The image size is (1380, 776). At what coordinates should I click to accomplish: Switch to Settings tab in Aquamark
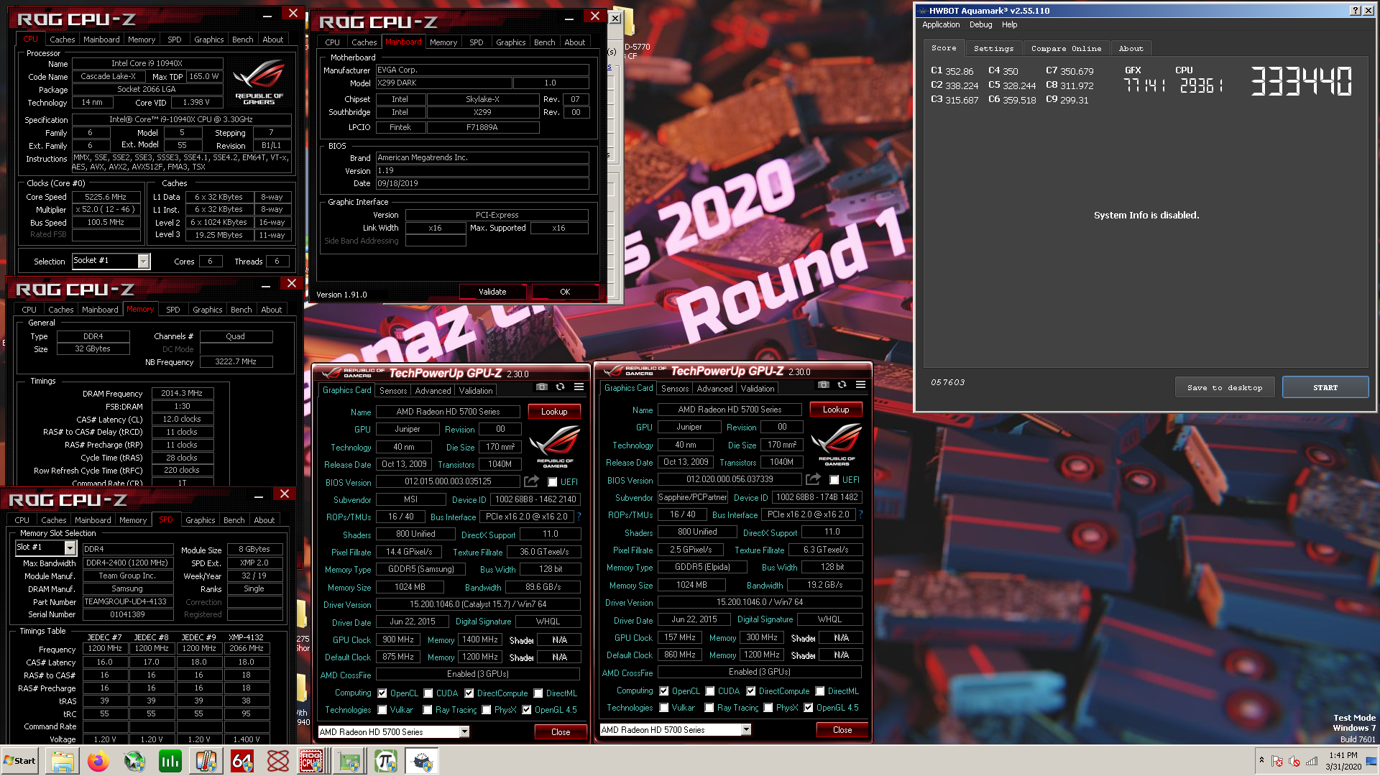click(993, 48)
